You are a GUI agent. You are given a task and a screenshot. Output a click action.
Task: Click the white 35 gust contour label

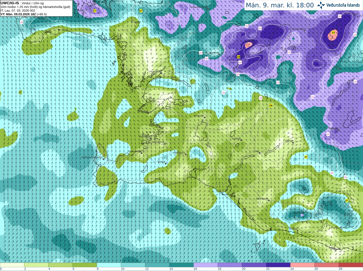[x=240, y=63]
